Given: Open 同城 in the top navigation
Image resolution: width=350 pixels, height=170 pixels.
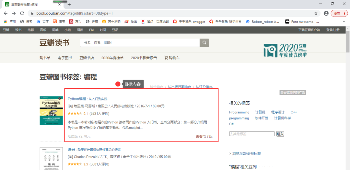Looking at the screenshot, I should click(55, 30).
